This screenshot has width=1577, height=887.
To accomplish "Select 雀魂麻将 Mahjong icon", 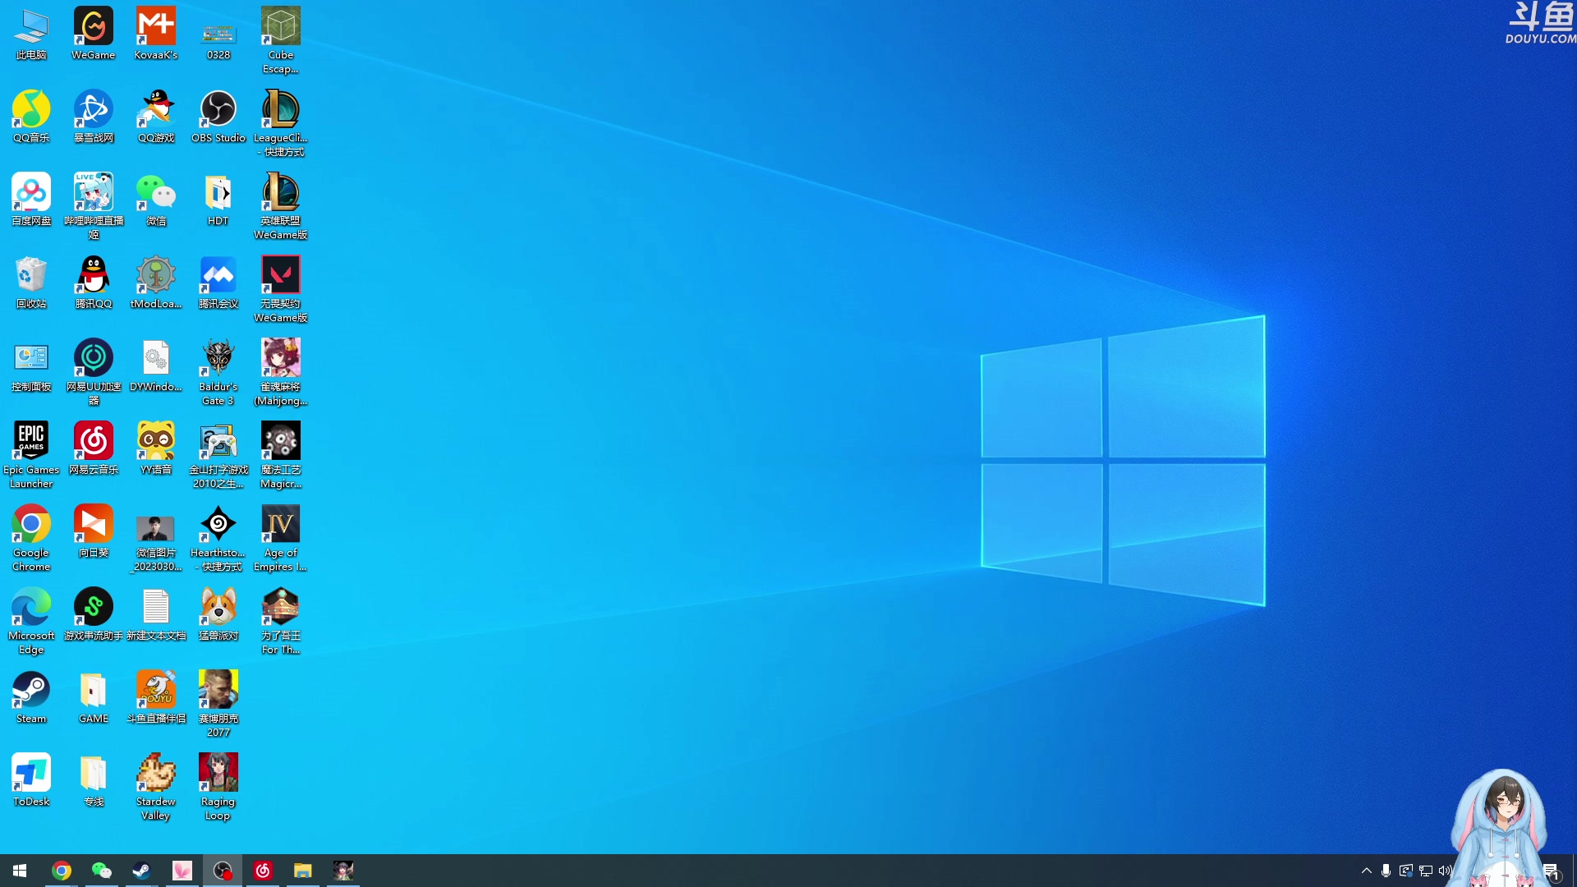I will tap(281, 372).
